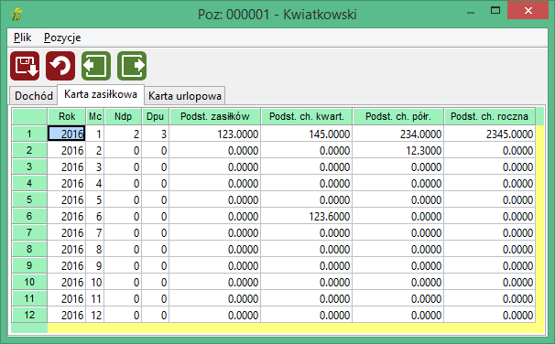
Task: Click Podst. ch. roczna cell in row 12
Action: [490, 315]
